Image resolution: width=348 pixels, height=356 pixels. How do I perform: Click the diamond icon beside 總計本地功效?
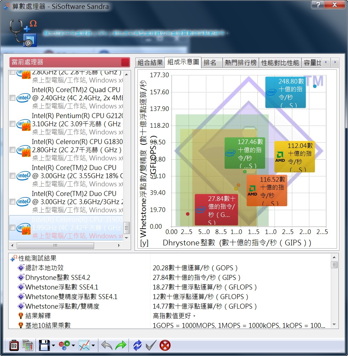[21, 268]
